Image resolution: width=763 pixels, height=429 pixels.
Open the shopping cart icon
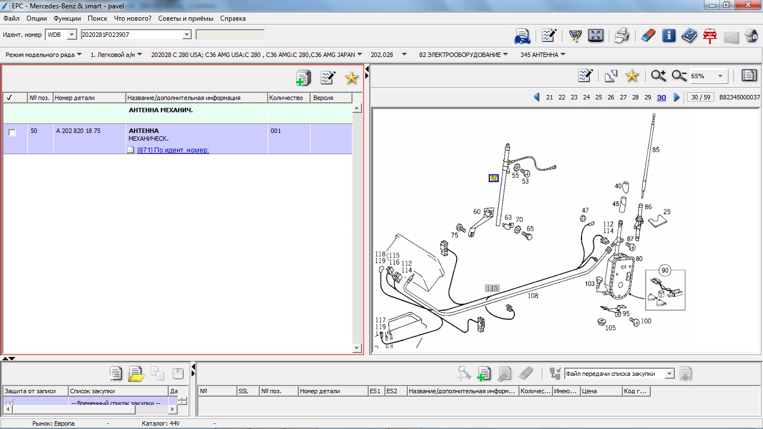(x=575, y=36)
